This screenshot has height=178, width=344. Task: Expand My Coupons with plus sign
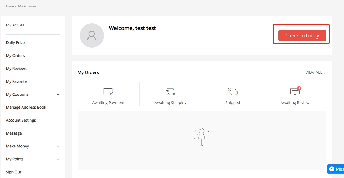(58, 94)
